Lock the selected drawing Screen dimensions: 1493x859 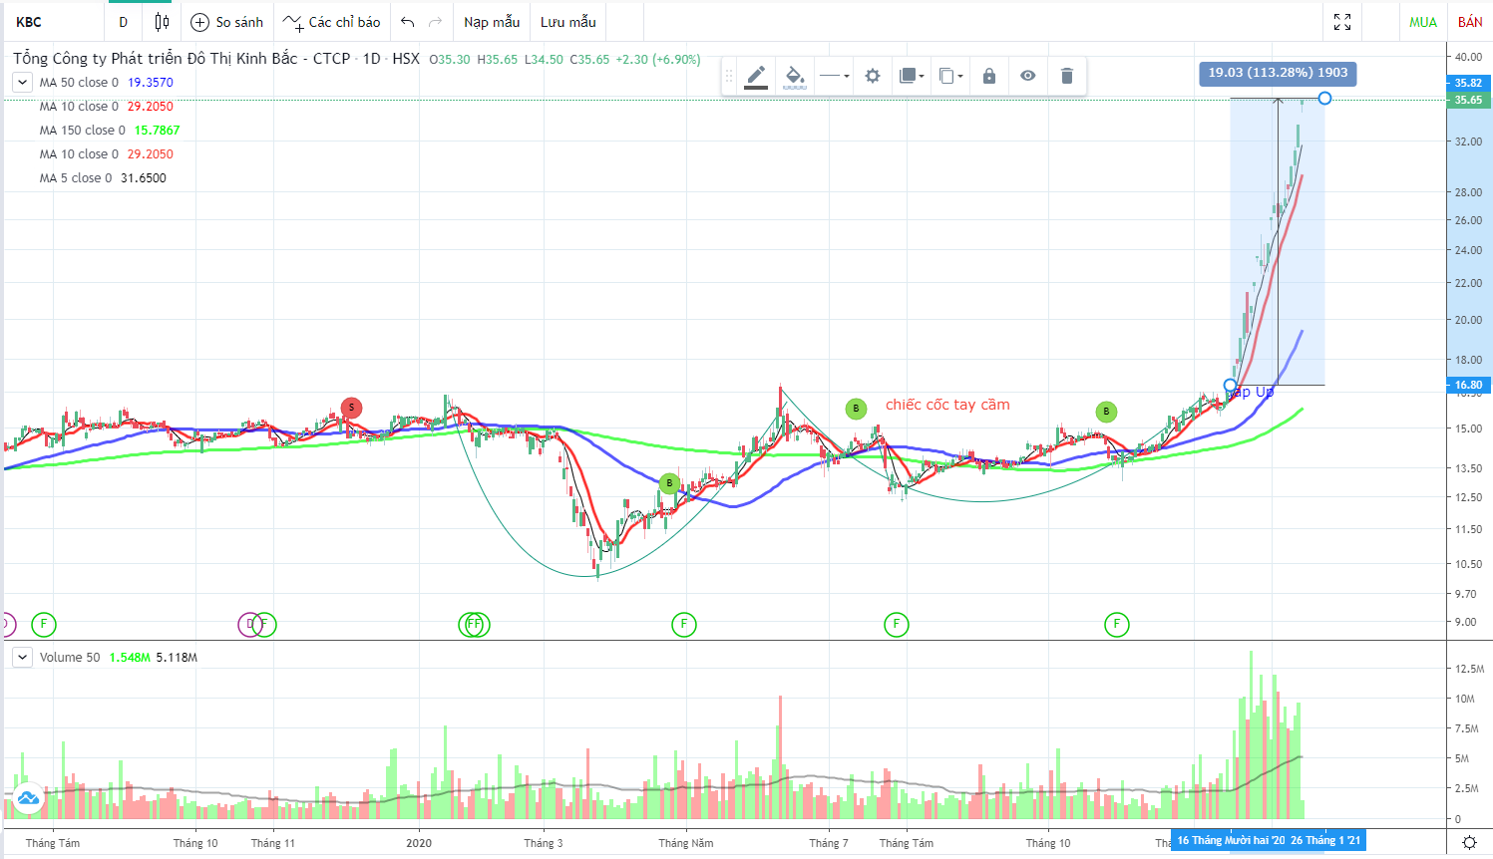point(989,76)
